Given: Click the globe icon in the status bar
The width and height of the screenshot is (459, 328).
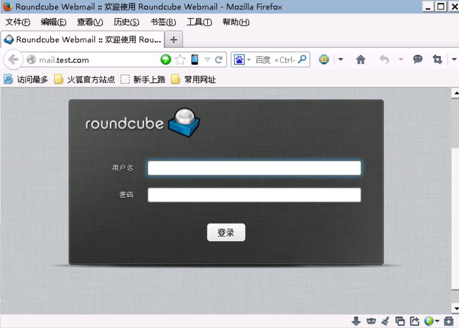Looking at the screenshot, I should pyautogui.click(x=429, y=321).
